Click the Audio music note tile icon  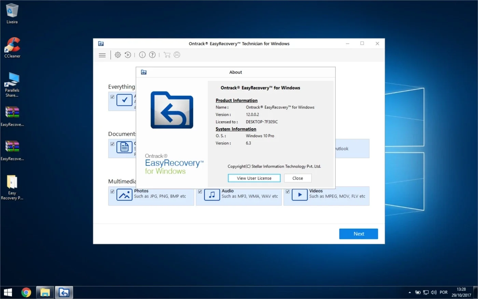pos(212,195)
